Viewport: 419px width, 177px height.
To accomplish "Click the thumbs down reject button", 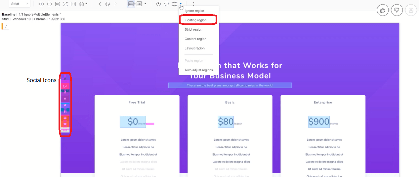I will (x=397, y=10).
